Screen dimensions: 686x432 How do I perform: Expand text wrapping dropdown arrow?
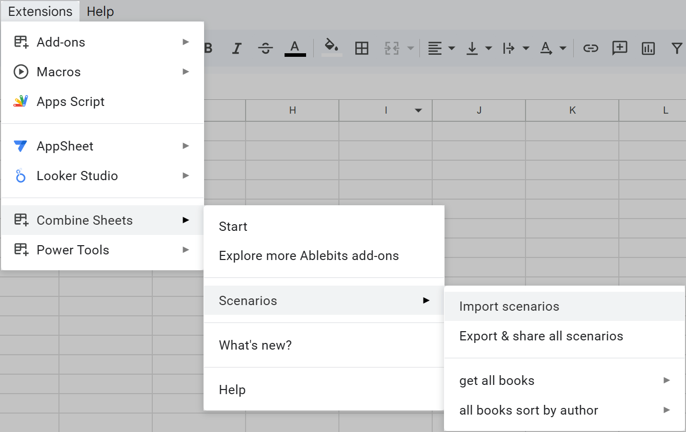coord(526,49)
